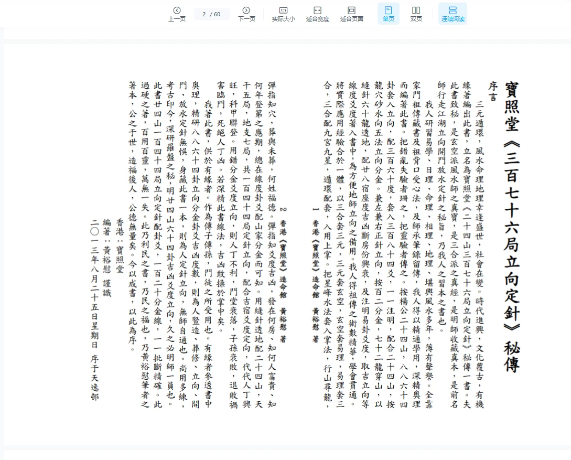
Task: Click the date line 二〇一三年八月二十五日星期日
Action: (95, 284)
